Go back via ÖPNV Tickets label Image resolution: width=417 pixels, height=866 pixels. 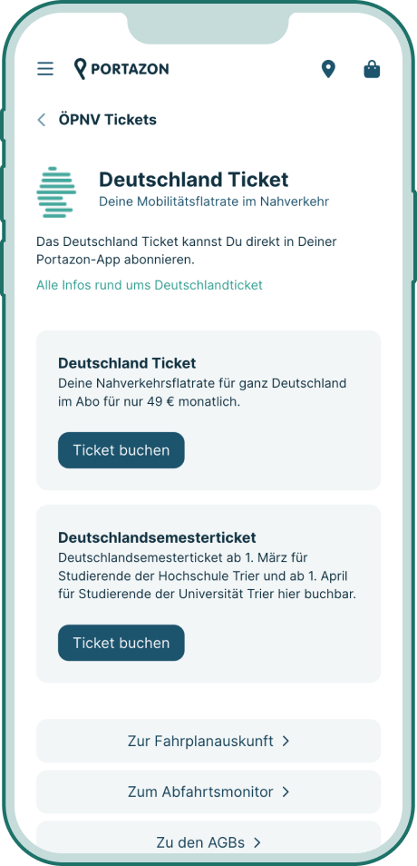pyautogui.click(x=108, y=120)
